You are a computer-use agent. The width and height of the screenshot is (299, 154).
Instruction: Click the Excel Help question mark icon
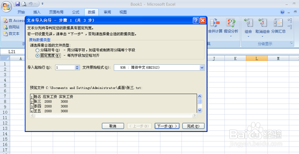tap(282, 12)
